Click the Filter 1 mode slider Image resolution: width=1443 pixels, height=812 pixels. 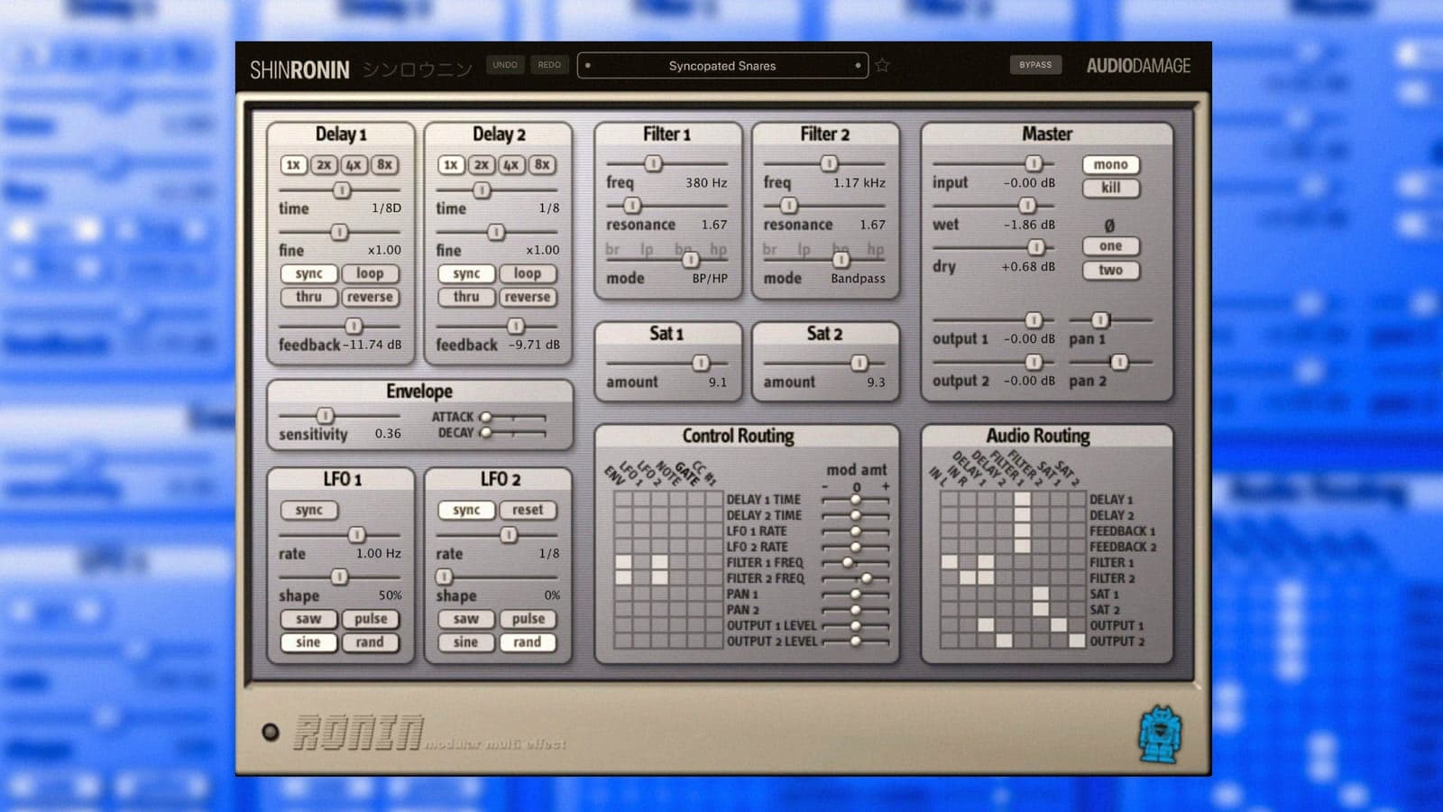coord(666,260)
